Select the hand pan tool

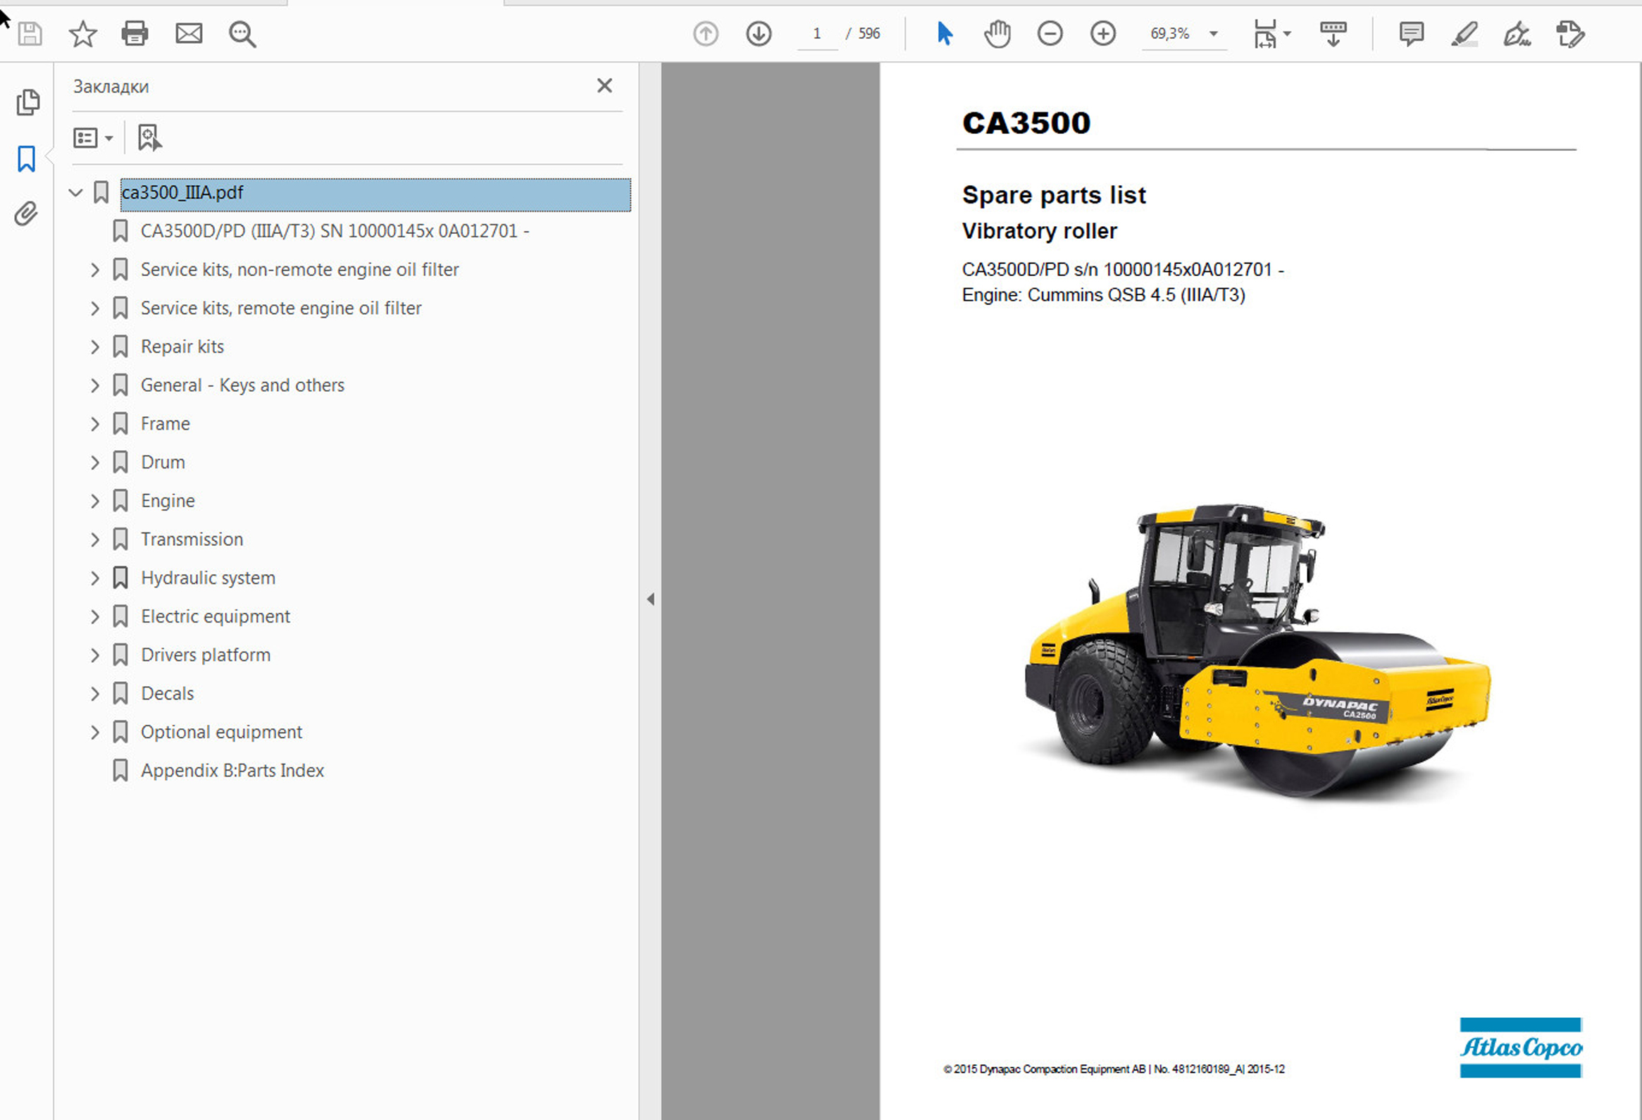pos(997,33)
